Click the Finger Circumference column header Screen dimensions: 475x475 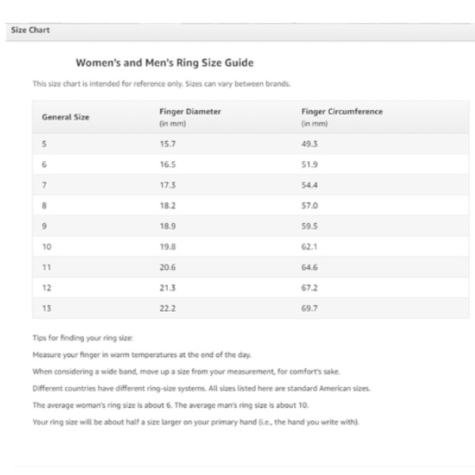[x=342, y=112]
